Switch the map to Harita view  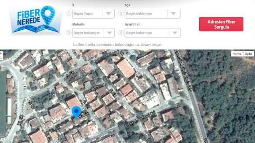(x=237, y=54)
